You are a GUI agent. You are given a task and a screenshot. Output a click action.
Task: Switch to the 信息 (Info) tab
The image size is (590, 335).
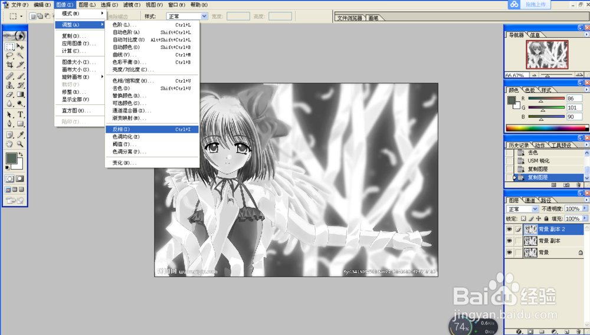(535, 35)
